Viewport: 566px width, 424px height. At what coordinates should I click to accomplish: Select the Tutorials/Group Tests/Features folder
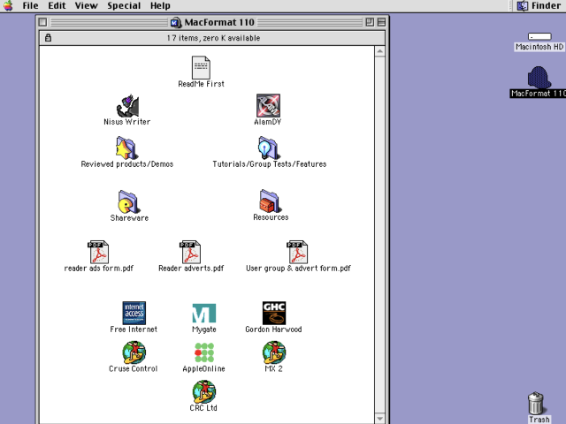(268, 148)
